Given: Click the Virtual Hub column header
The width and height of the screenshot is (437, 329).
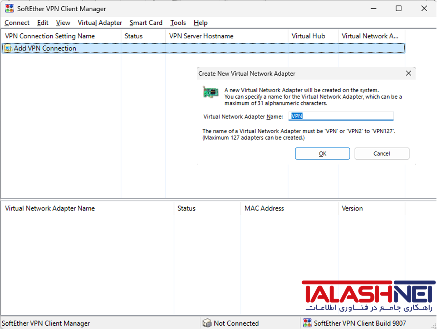Looking at the screenshot, I should point(313,36).
